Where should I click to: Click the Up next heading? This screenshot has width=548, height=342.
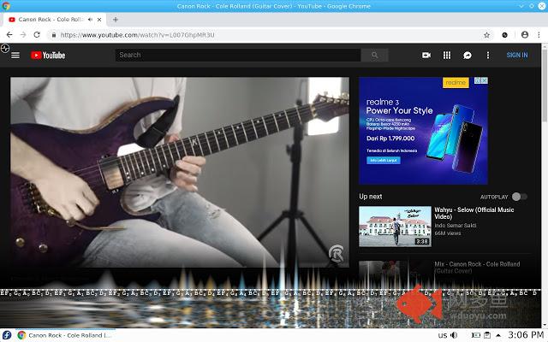(x=371, y=197)
